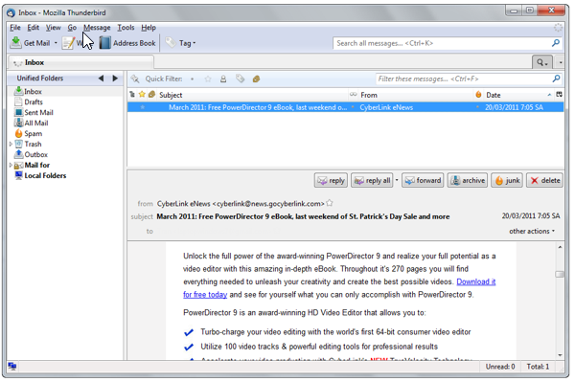Click the message body scrollbar thumb
This screenshot has height=382, width=575.
pyautogui.click(x=560, y=274)
